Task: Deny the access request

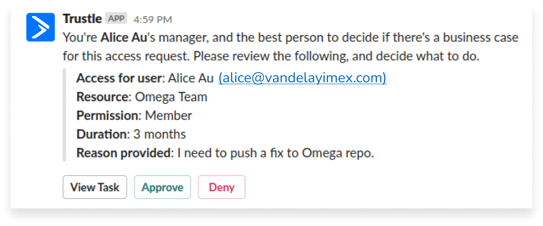Action: [221, 187]
